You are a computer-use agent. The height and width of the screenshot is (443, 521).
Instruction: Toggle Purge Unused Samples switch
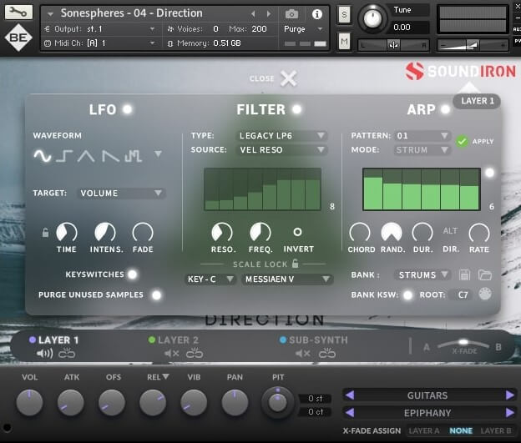156,294
